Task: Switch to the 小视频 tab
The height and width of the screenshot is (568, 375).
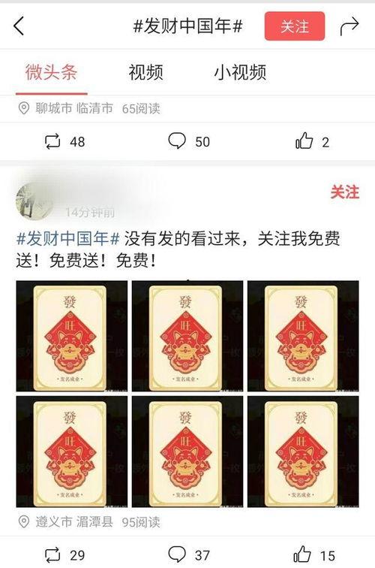Action: coord(240,72)
